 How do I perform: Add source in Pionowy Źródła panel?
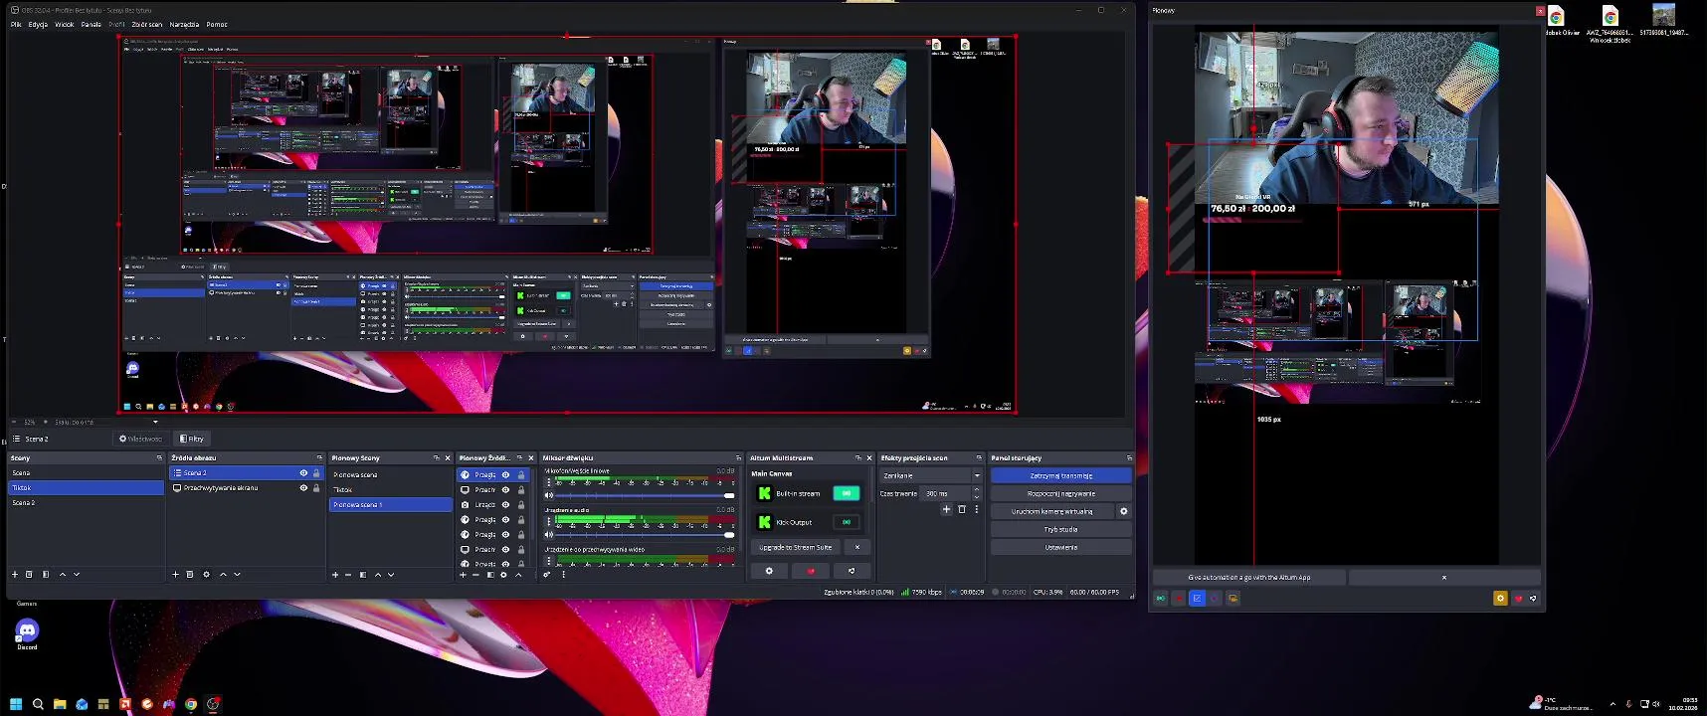click(x=463, y=574)
